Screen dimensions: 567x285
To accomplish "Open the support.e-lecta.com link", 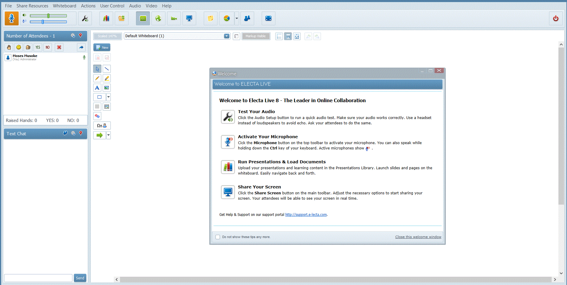I will tap(306, 215).
